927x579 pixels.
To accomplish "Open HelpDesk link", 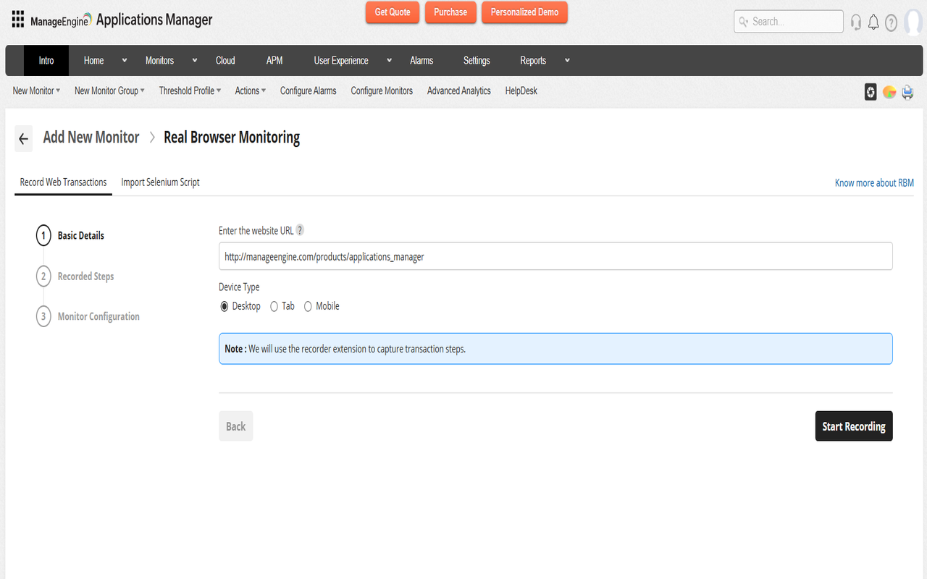I will pyautogui.click(x=521, y=90).
